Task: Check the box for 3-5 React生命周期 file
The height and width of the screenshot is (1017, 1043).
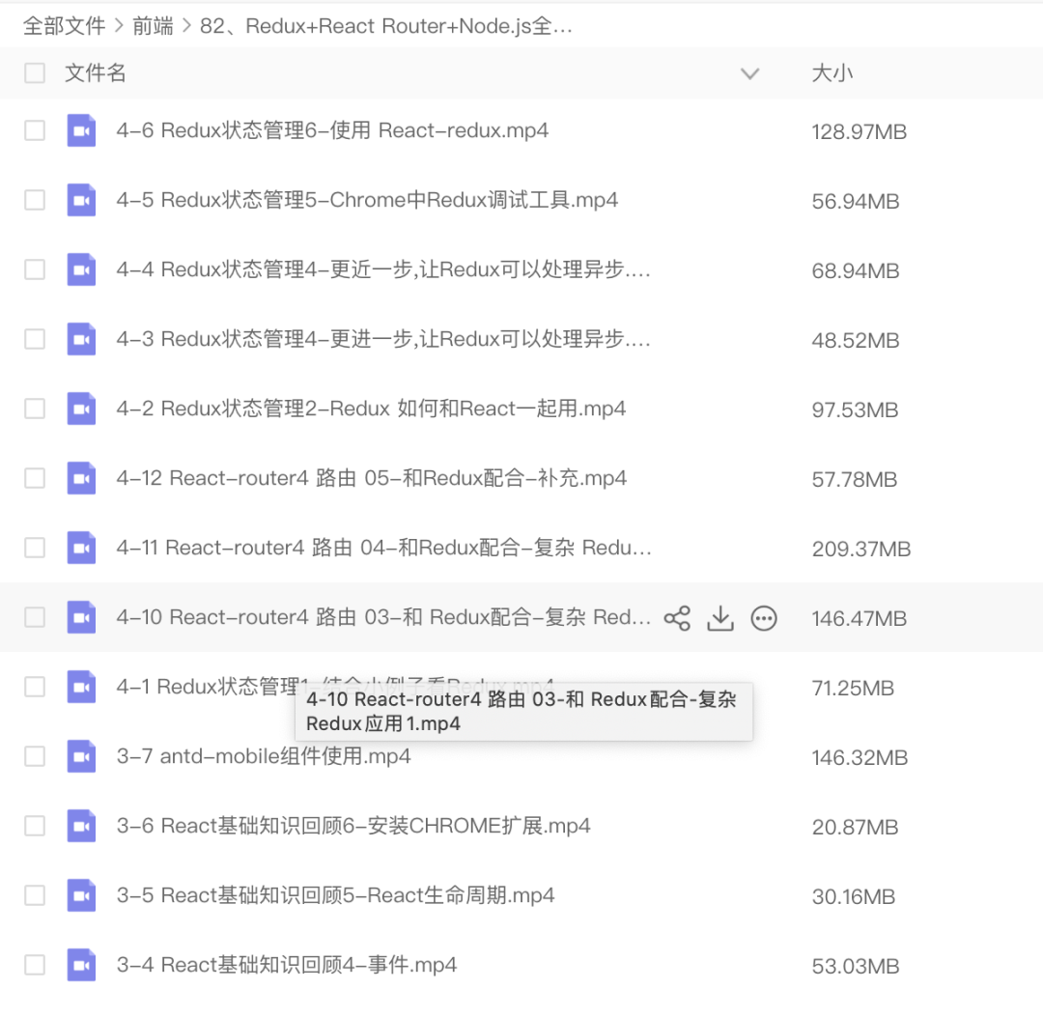Action: (35, 895)
